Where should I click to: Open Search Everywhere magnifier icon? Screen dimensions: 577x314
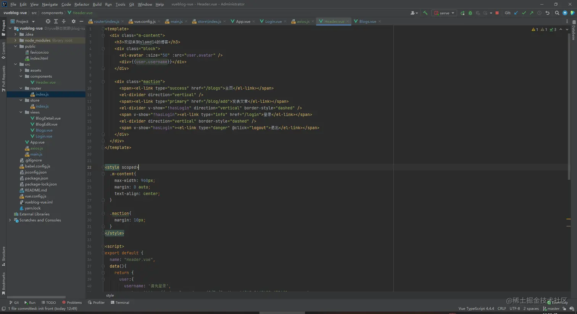[557, 13]
